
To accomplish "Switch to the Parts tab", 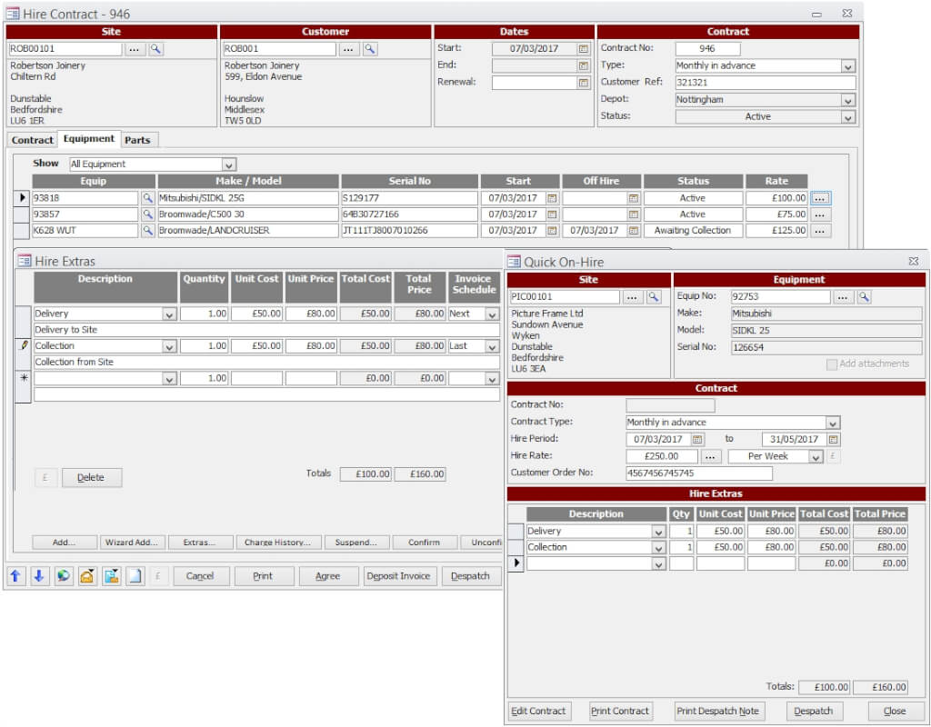I will pos(138,140).
